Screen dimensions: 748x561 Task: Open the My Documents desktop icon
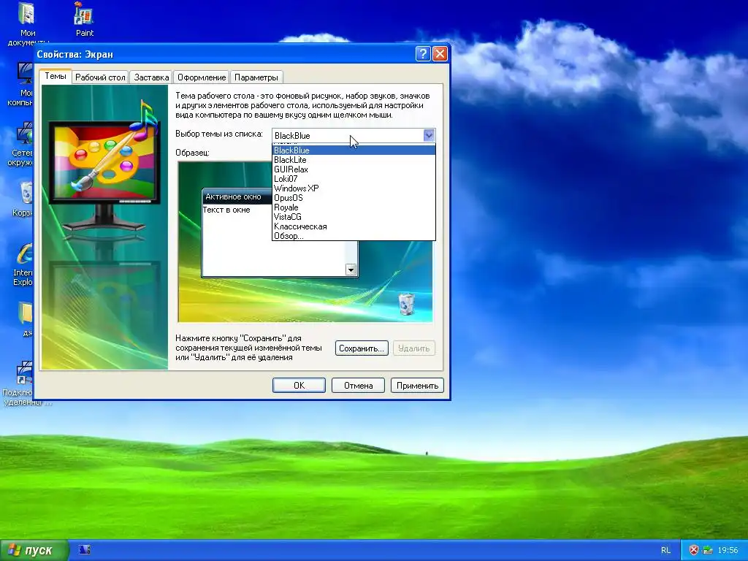pyautogui.click(x=27, y=24)
